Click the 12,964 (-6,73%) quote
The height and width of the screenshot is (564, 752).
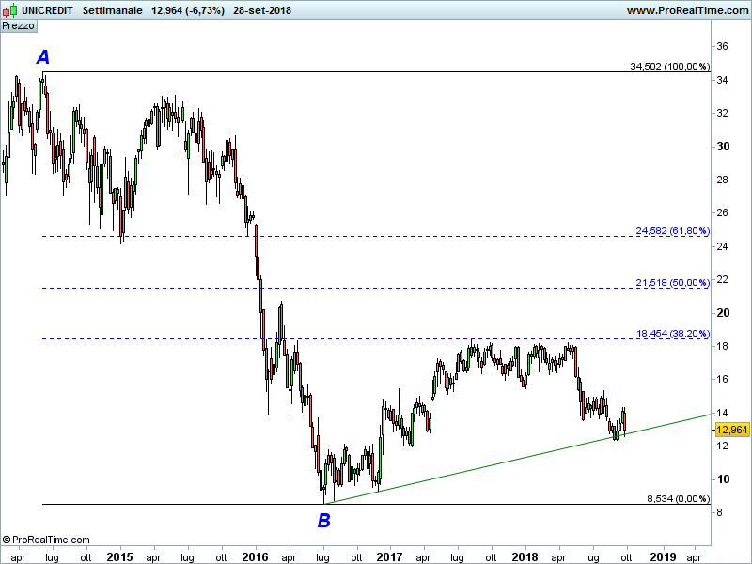[187, 10]
